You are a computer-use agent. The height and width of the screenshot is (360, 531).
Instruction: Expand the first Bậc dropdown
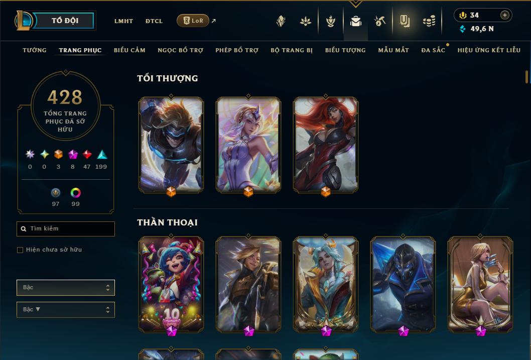coord(66,288)
